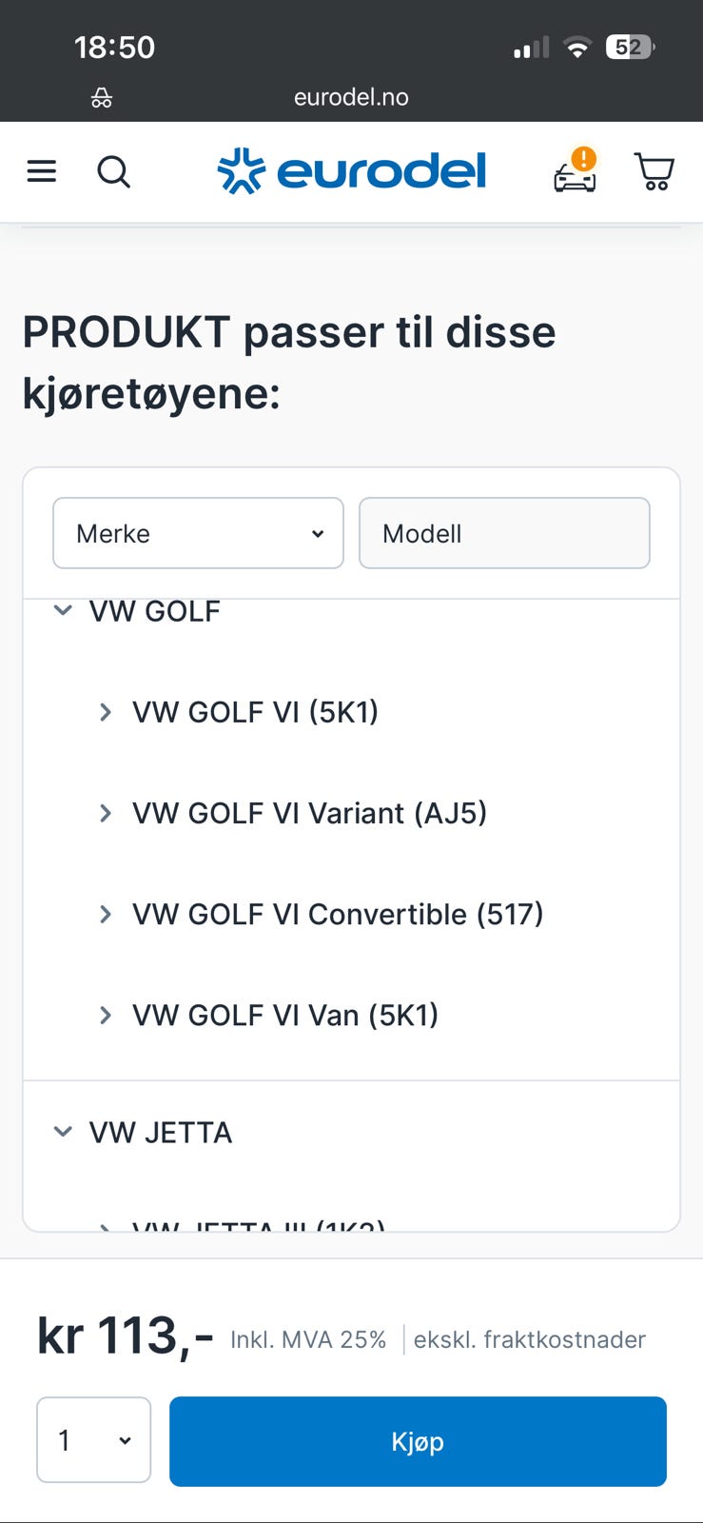Tap the clock showing 18:50

(x=114, y=48)
